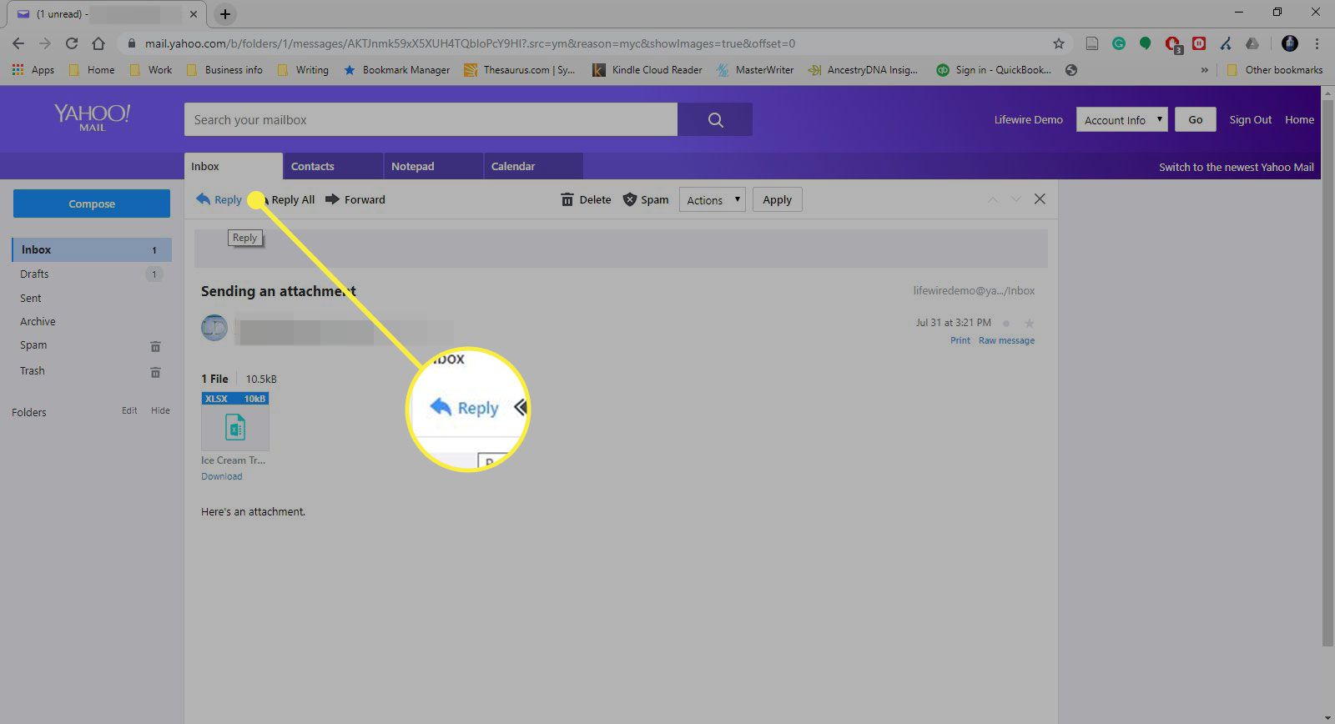1335x724 pixels.
Task: Open Kindle Cloud Reader bookmark
Action: [x=647, y=70]
